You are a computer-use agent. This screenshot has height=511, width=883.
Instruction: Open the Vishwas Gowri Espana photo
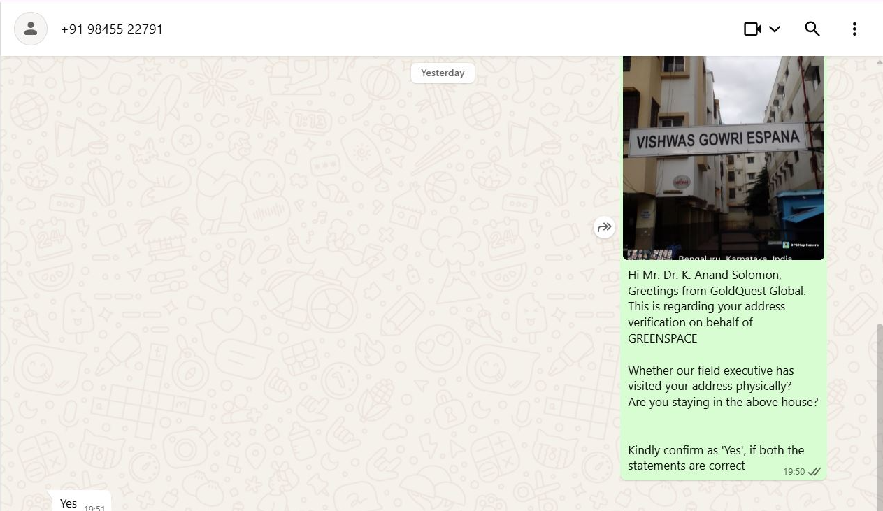click(x=724, y=158)
